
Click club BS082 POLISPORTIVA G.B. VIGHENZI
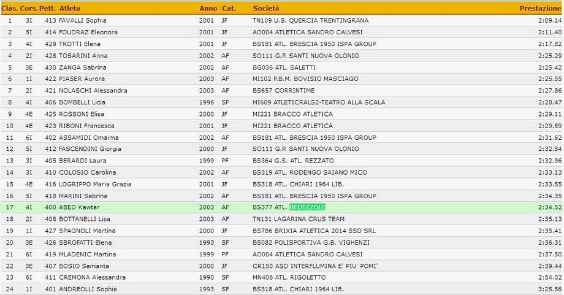(x=311, y=242)
